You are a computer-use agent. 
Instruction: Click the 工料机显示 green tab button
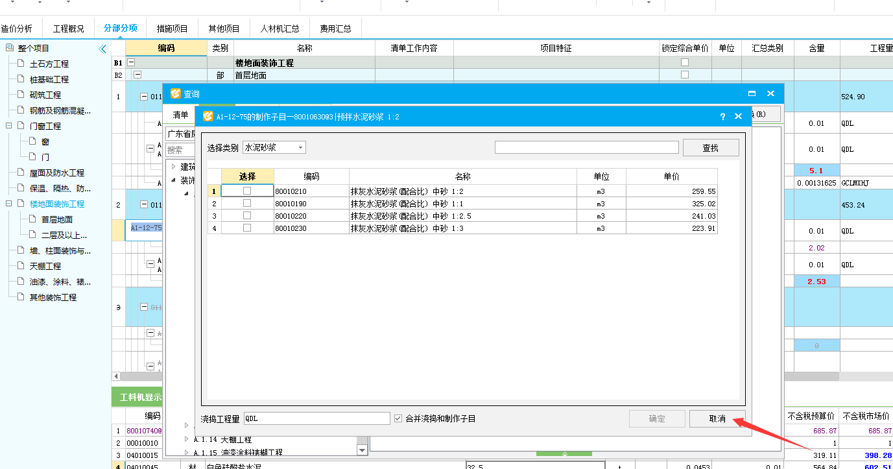[x=137, y=398]
